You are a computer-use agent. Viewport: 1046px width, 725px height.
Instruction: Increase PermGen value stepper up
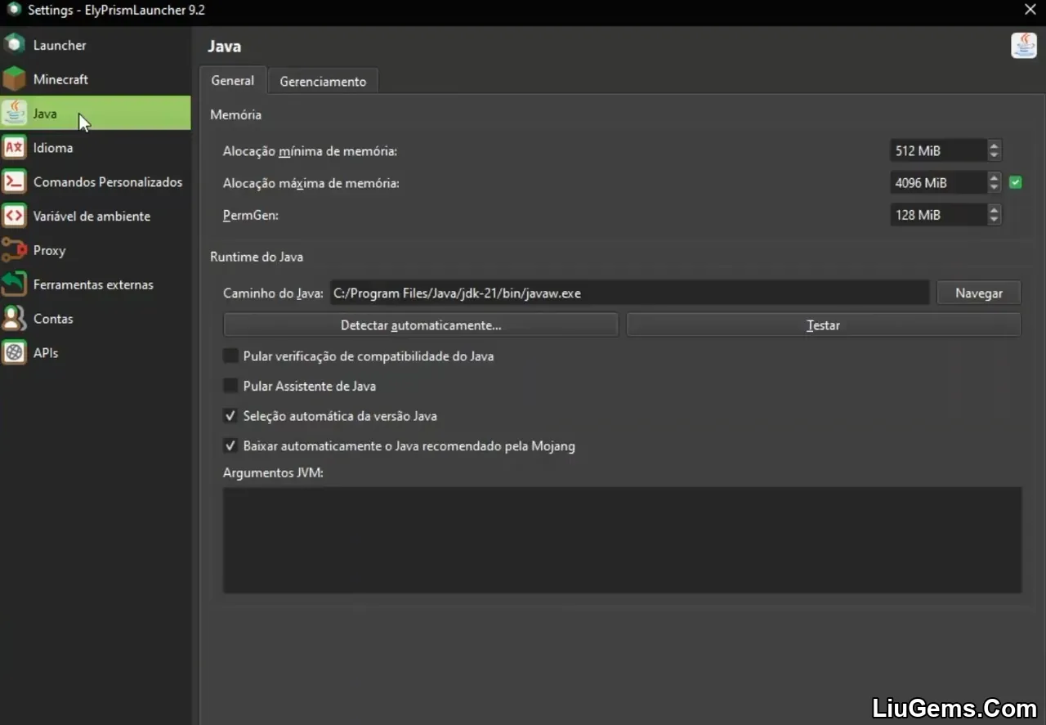pos(994,210)
